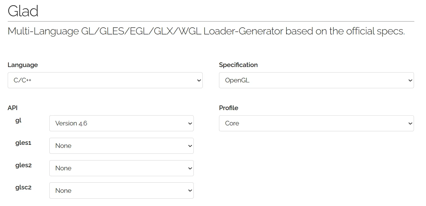Click the Glad page title
426x206 pixels.
click(23, 11)
